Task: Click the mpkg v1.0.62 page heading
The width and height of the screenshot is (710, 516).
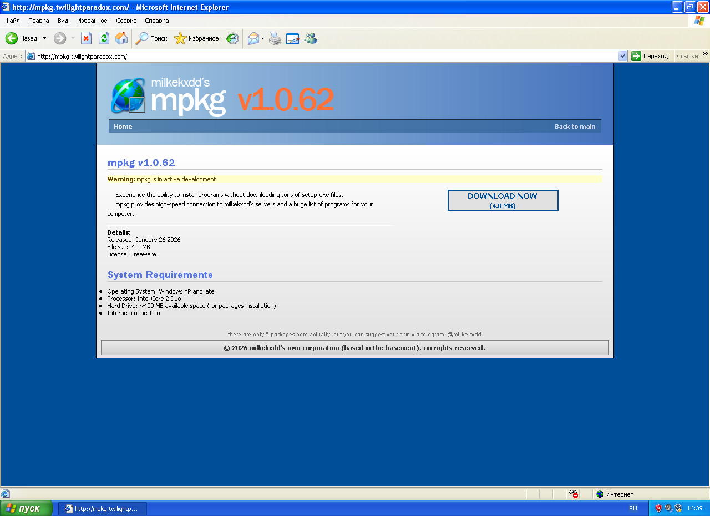Action: pos(141,163)
